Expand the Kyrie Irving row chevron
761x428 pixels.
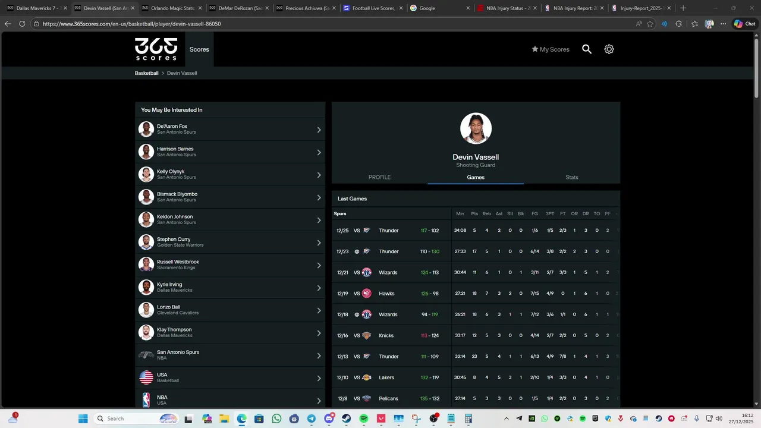coord(319,288)
